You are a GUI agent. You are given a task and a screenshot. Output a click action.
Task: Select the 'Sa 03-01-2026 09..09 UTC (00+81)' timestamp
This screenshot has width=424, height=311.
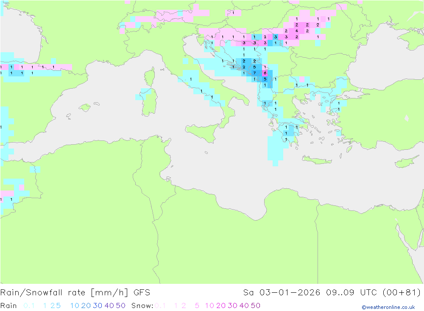point(332,293)
